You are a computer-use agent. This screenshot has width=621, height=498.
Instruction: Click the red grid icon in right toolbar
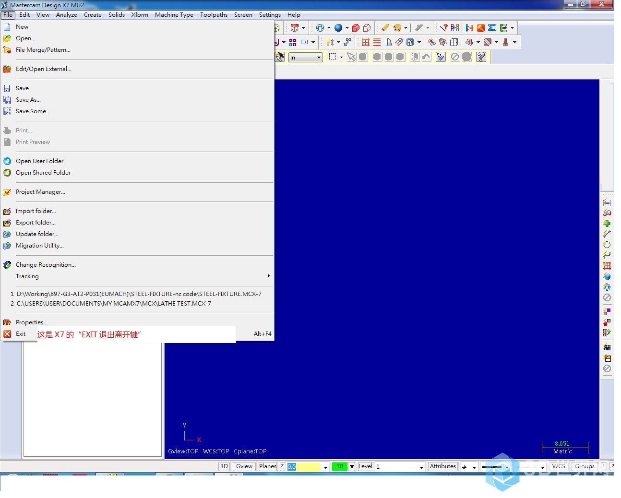[607, 266]
